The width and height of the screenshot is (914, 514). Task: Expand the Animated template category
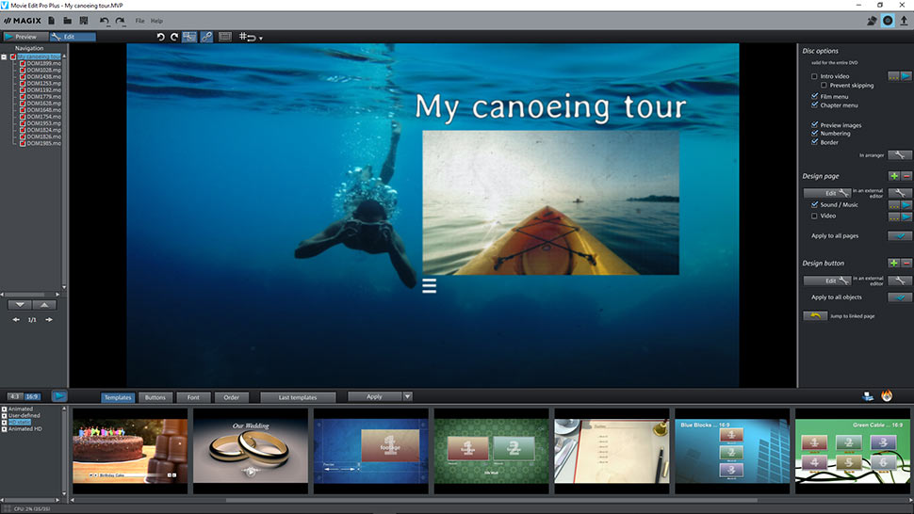pos(5,410)
